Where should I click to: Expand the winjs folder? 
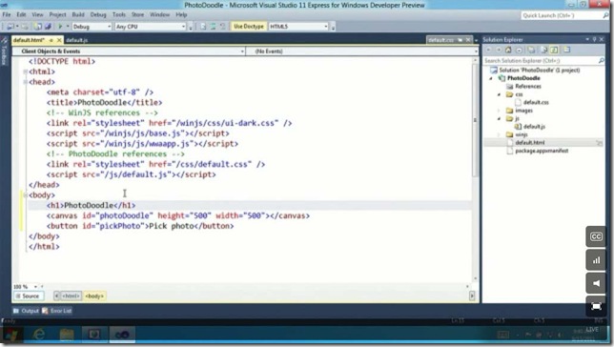[x=500, y=134]
